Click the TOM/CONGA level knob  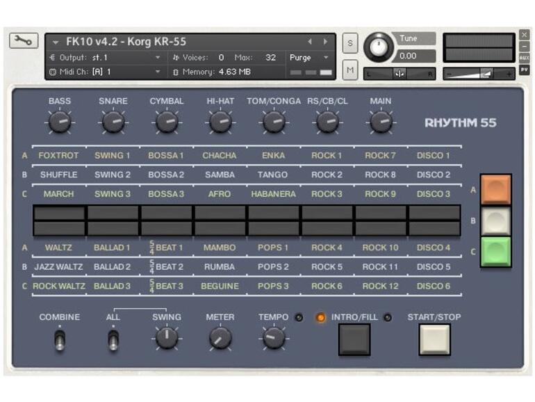(x=274, y=122)
